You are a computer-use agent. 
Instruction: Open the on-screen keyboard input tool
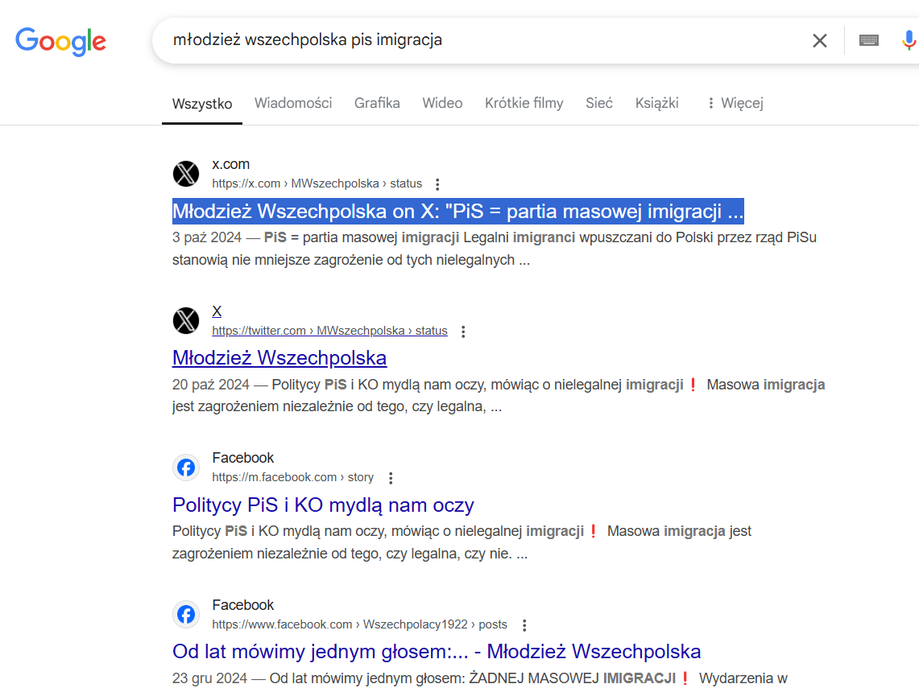tap(868, 40)
